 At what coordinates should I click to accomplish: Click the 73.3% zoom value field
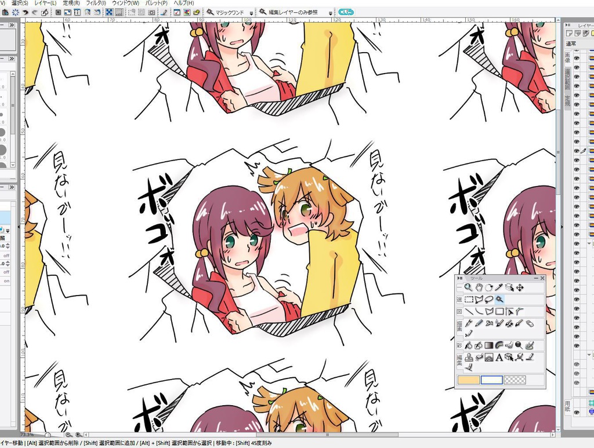coord(27,435)
